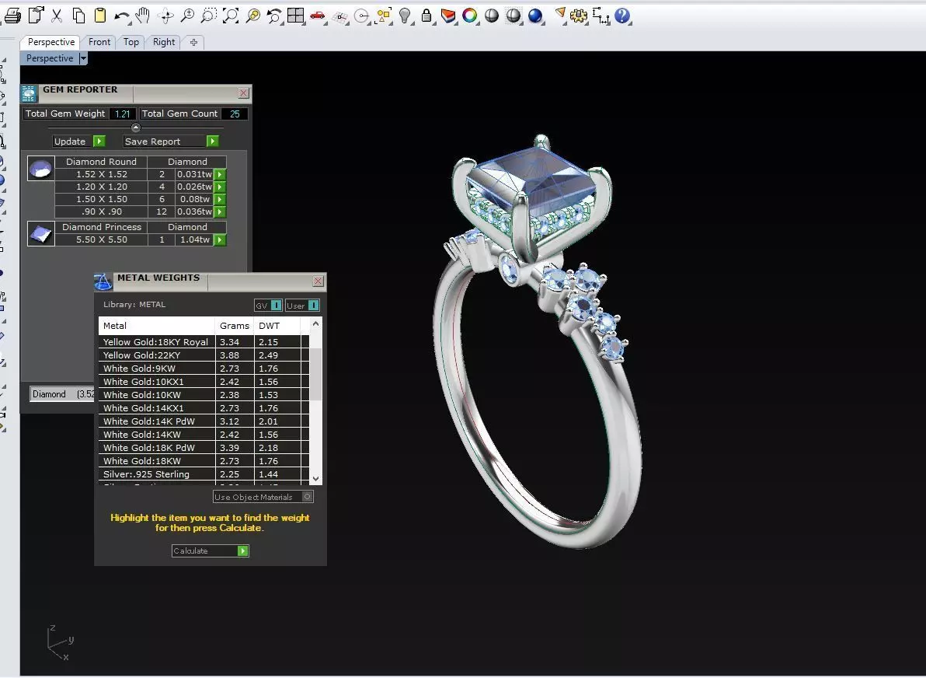This screenshot has height=678, width=926.
Task: Click the Undo arrow icon
Action: click(x=122, y=16)
